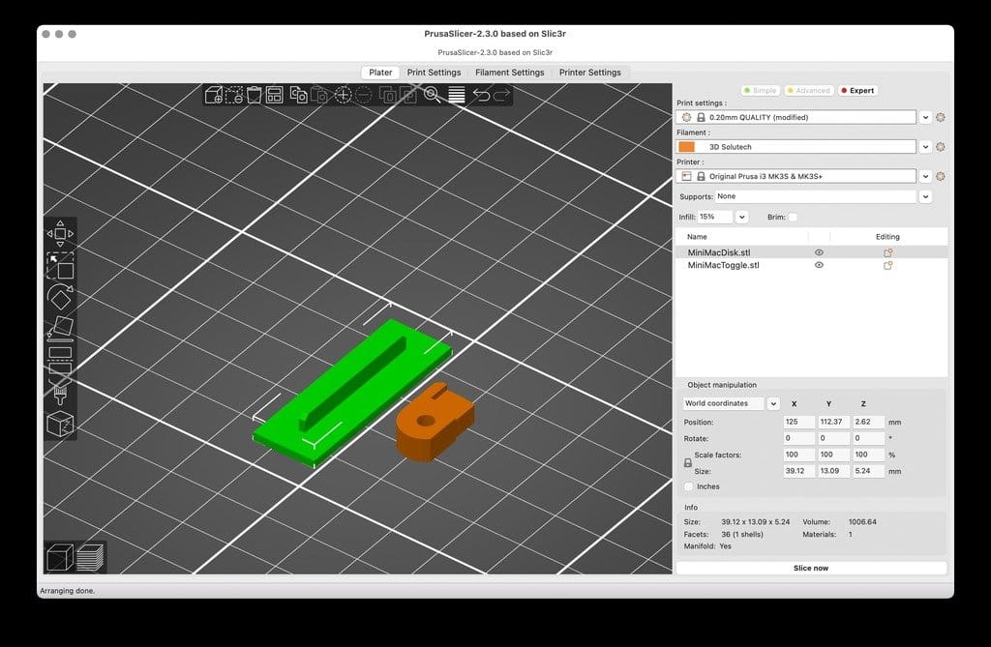
Task: Click the Size X field showing 39.12
Action: tap(798, 471)
